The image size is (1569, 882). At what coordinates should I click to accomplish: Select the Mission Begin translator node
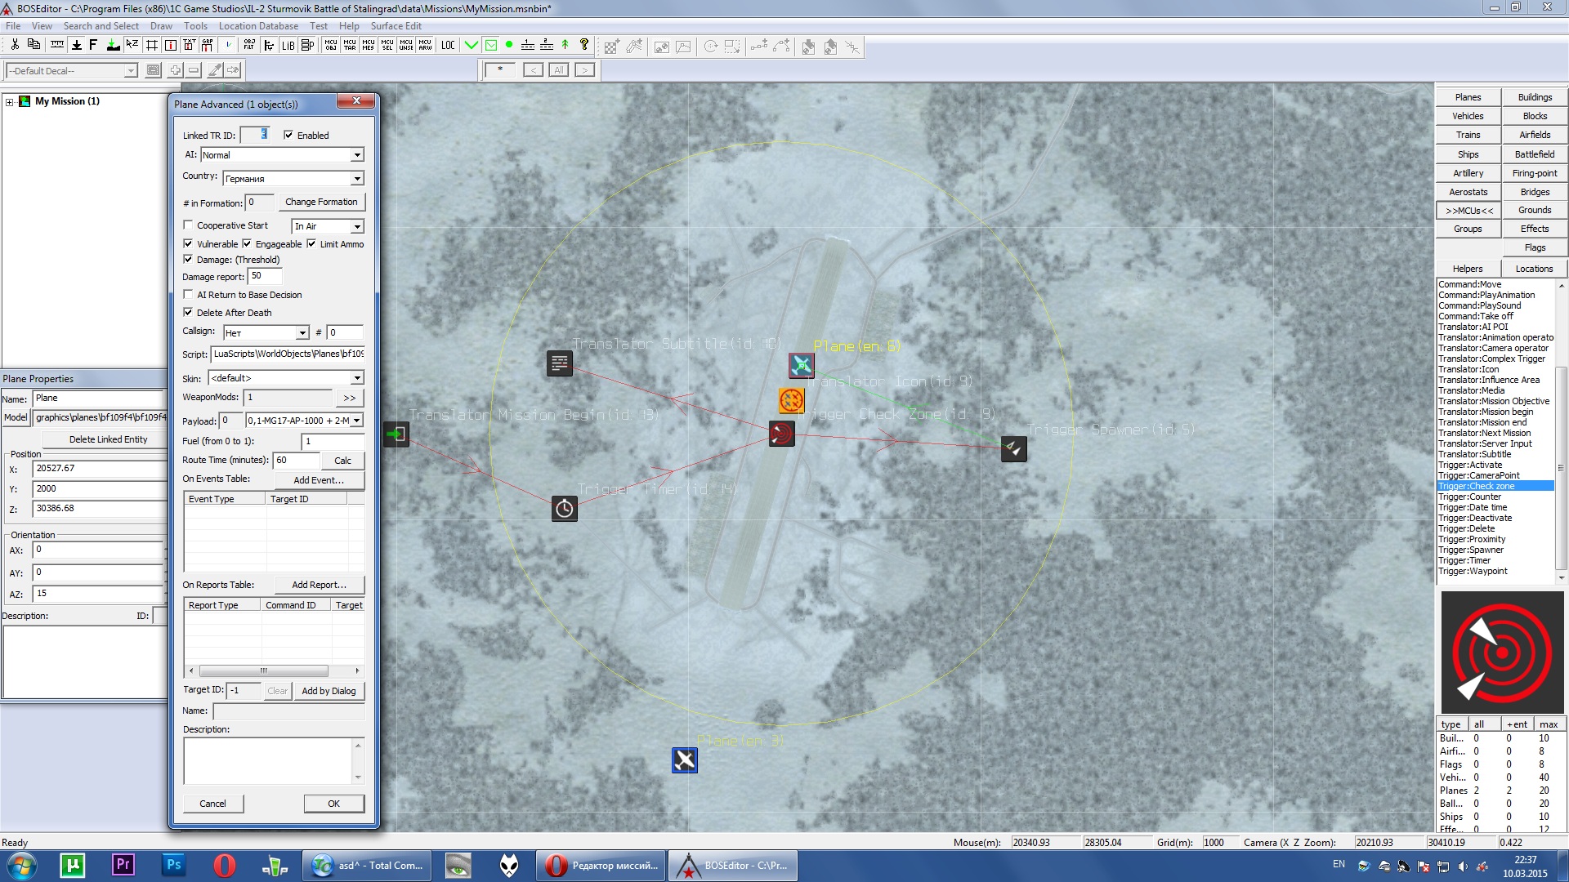[x=396, y=434]
